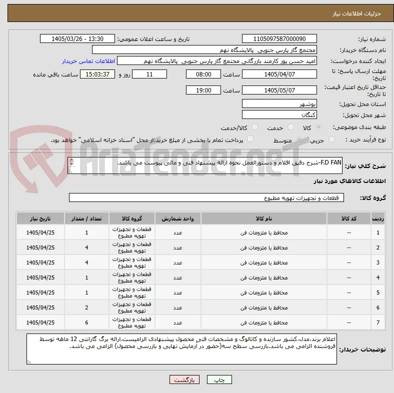Viewport: 394px width, 393px height.
Task: Click the کد کالا column header
Action: click(x=349, y=218)
